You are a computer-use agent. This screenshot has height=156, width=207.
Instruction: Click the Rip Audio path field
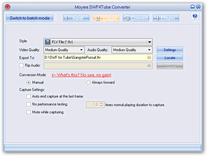tap(98, 66)
